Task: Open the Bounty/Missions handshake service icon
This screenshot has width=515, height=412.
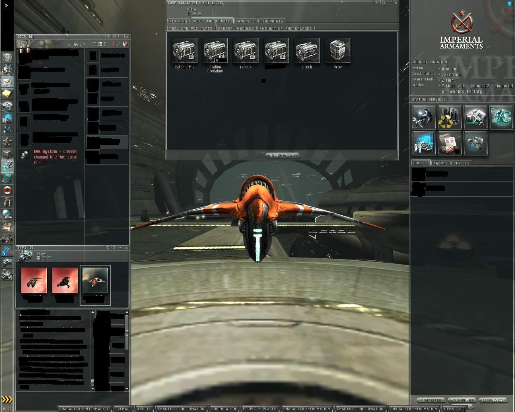Action: click(x=449, y=143)
